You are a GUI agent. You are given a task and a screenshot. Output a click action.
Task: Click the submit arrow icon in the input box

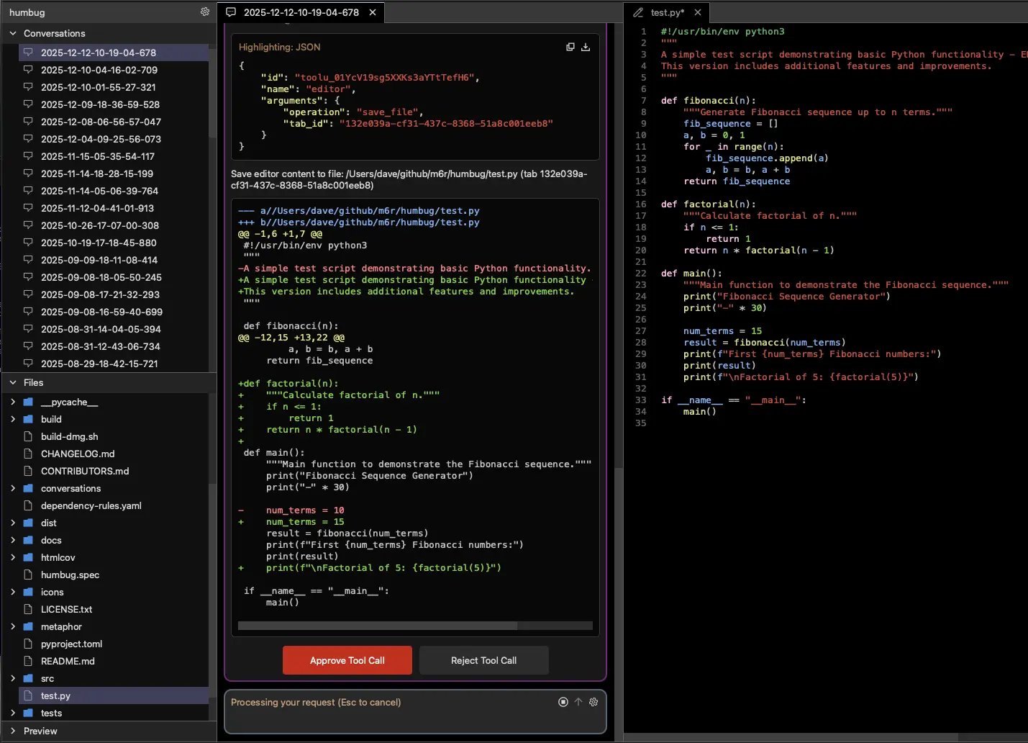578,702
